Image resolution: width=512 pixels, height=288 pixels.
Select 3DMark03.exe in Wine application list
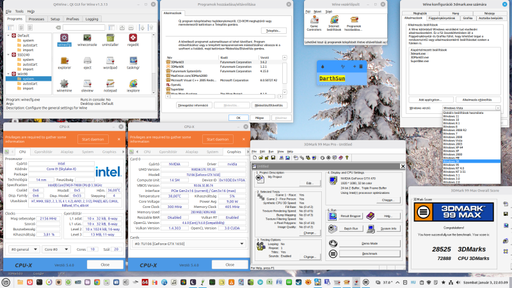click(x=420, y=57)
